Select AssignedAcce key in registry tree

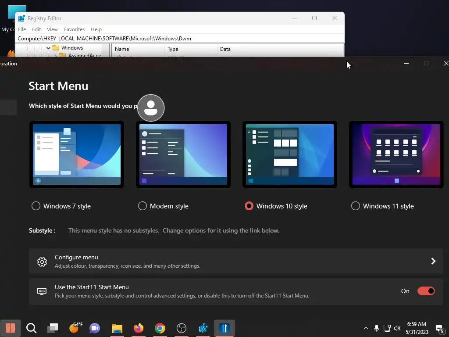point(85,55)
